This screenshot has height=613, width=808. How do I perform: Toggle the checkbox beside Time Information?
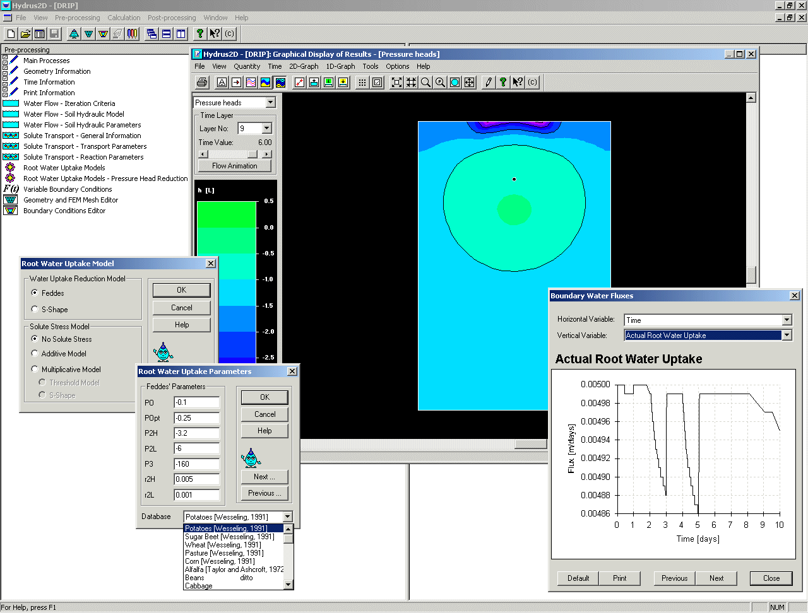coord(5,80)
